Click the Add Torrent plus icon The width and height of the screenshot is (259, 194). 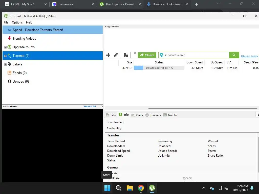[x=108, y=55]
